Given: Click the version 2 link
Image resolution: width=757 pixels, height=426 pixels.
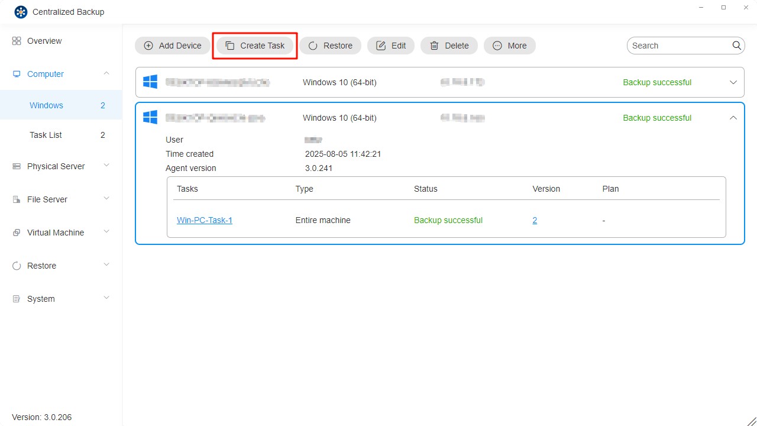Looking at the screenshot, I should click(x=535, y=220).
